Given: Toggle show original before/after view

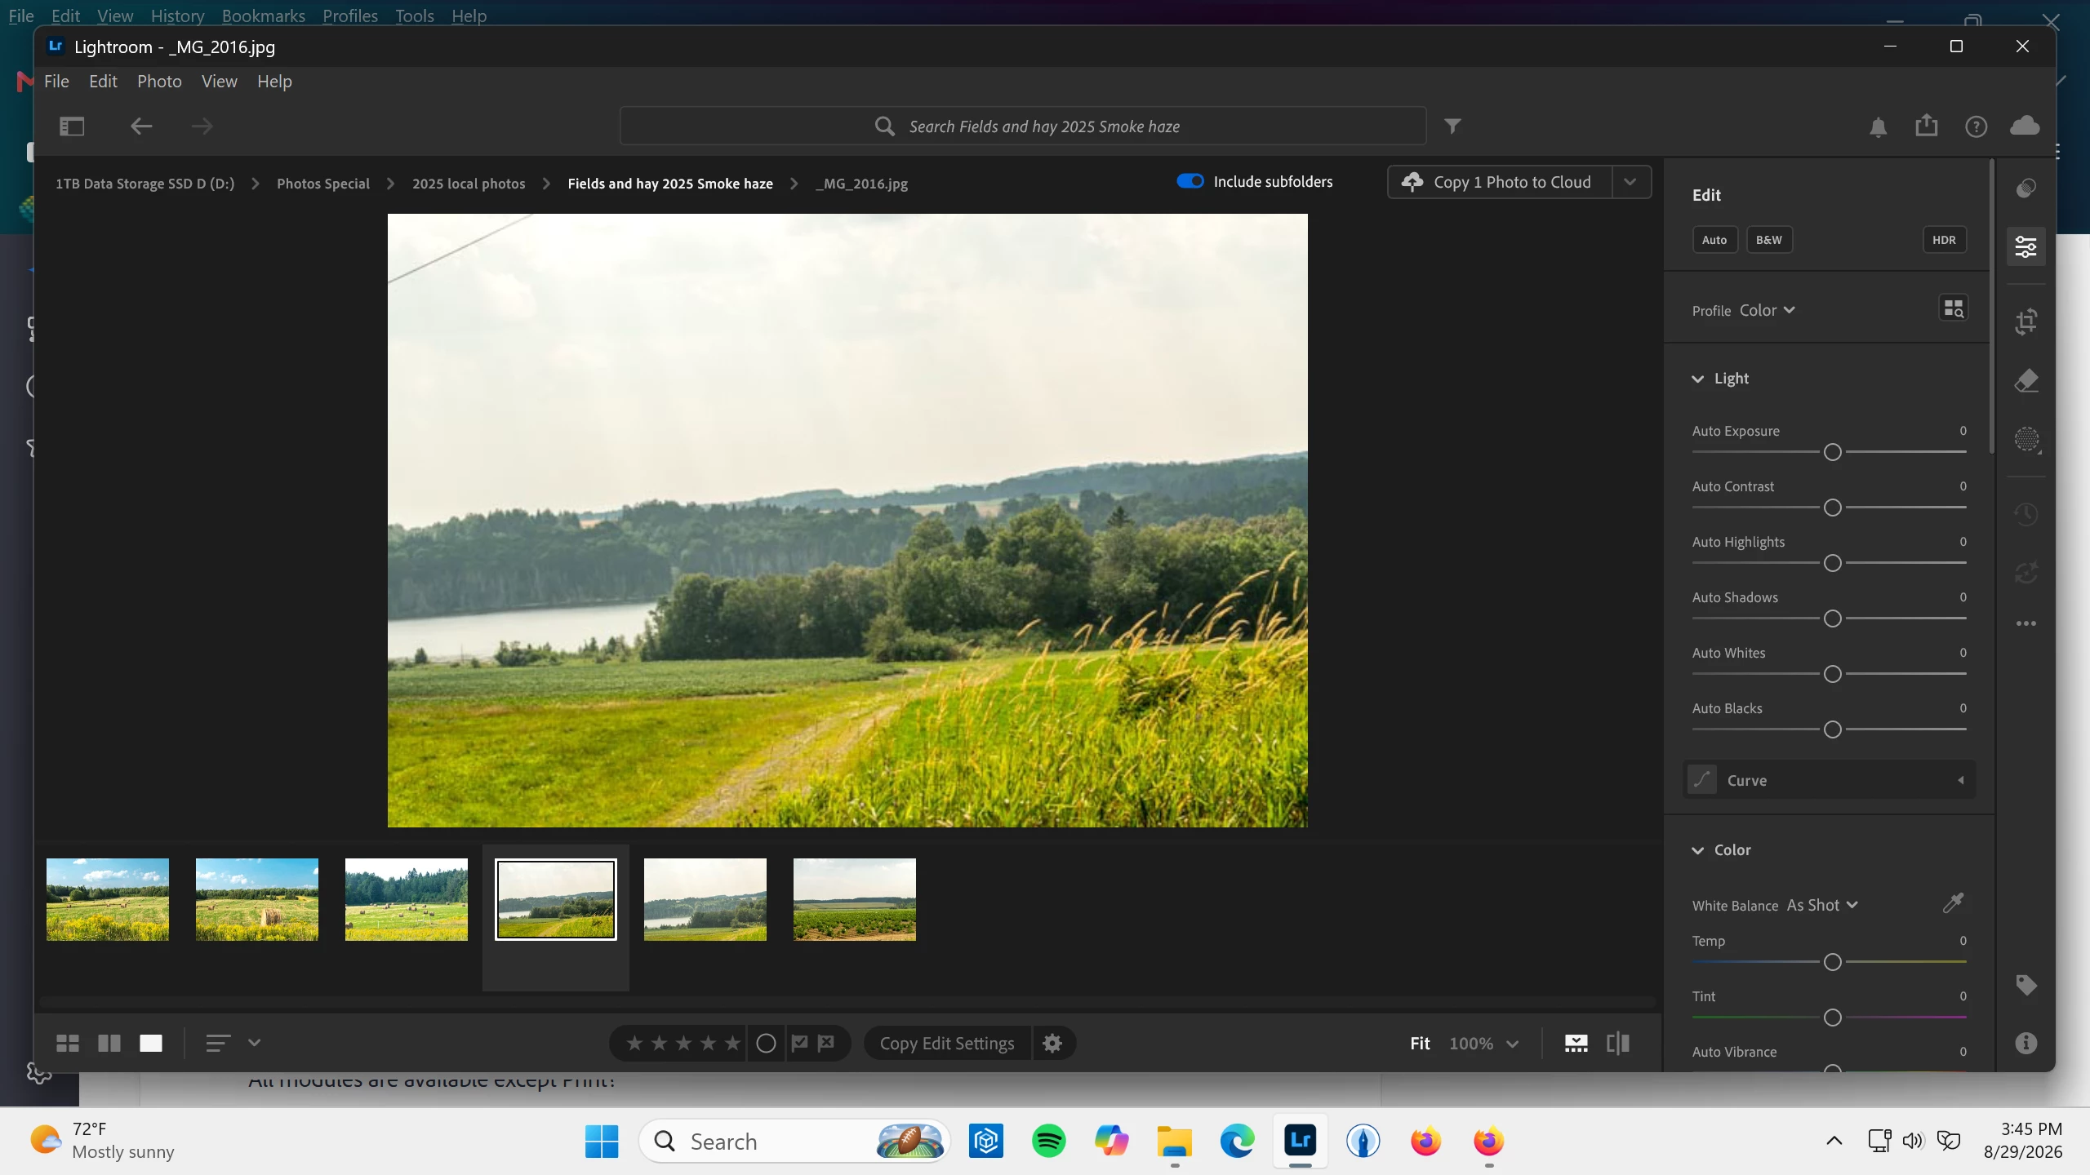Looking at the screenshot, I should click(1618, 1043).
